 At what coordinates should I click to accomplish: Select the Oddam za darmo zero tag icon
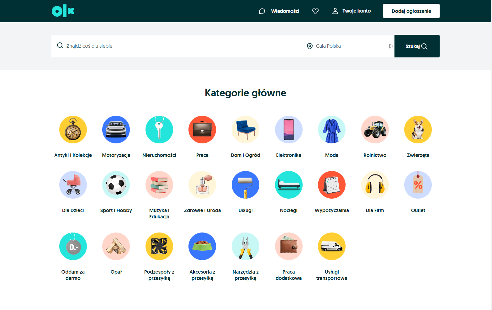pyautogui.click(x=73, y=246)
